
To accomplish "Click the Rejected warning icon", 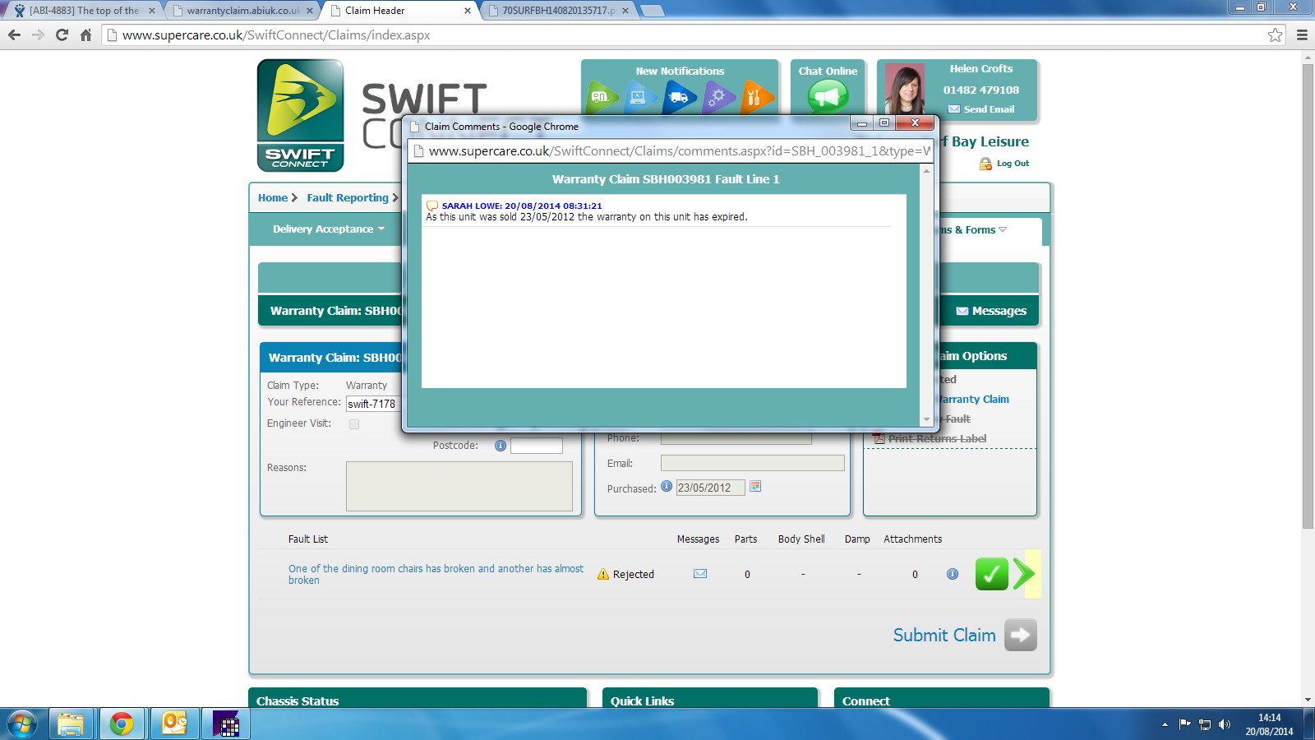I will point(603,575).
